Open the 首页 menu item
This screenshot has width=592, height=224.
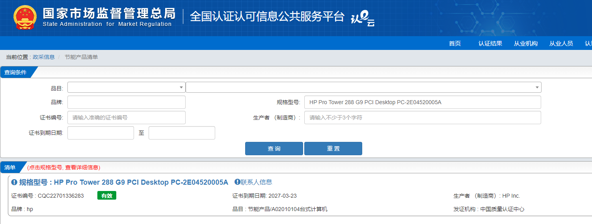point(455,43)
